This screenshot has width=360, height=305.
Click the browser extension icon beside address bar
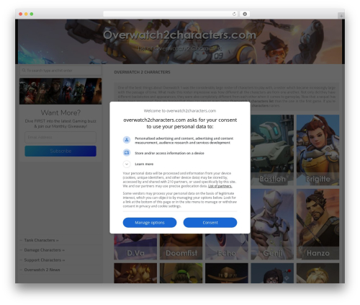(245, 14)
